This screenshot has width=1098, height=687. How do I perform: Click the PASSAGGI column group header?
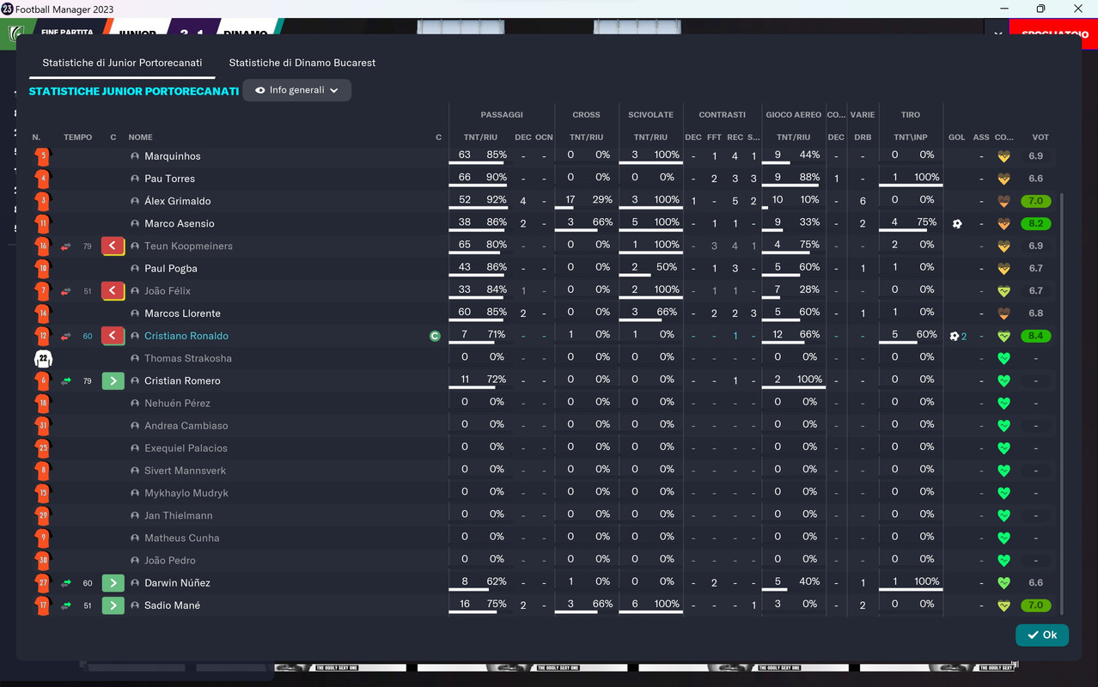point(502,115)
